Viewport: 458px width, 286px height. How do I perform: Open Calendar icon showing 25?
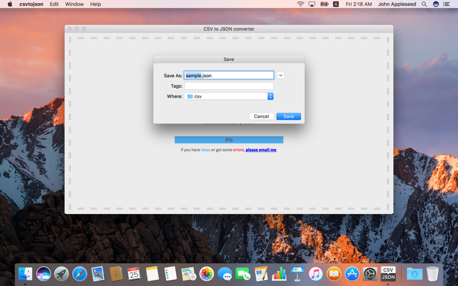134,274
